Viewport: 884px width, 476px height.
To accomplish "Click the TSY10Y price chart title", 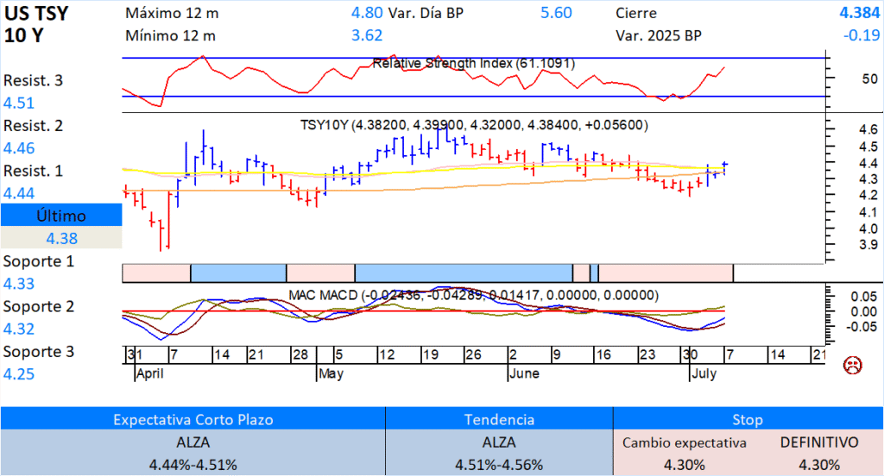I will coord(474,125).
